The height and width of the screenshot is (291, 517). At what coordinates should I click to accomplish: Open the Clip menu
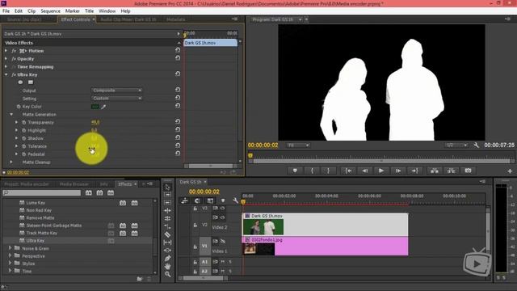point(32,11)
